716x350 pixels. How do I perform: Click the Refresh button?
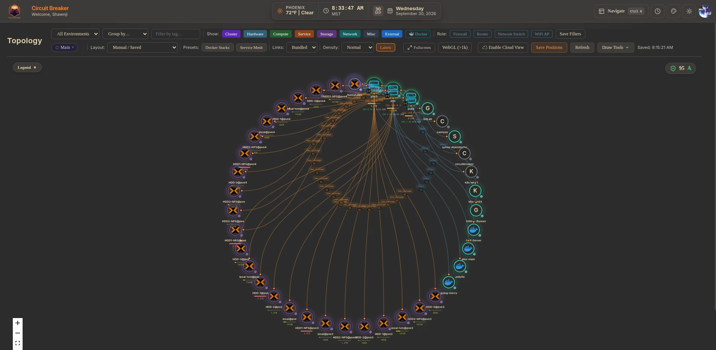(x=582, y=47)
